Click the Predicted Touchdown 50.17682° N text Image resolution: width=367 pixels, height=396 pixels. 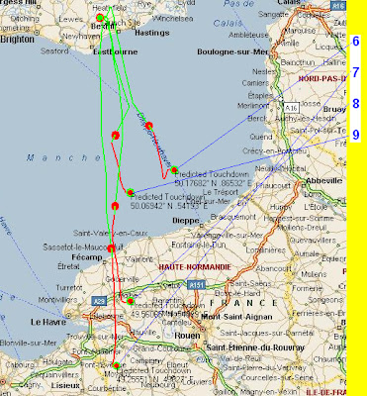pyautogui.click(x=213, y=178)
